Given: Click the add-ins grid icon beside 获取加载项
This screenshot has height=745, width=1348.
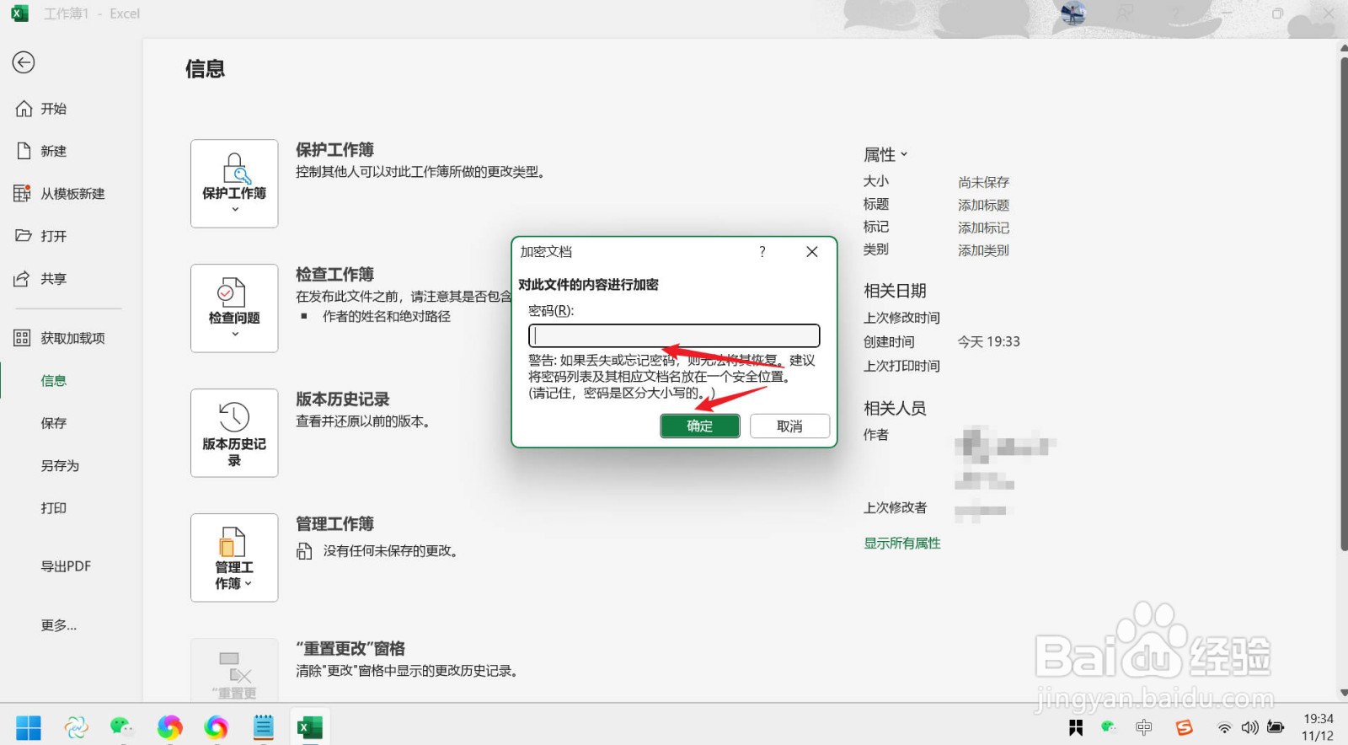Looking at the screenshot, I should click(23, 338).
